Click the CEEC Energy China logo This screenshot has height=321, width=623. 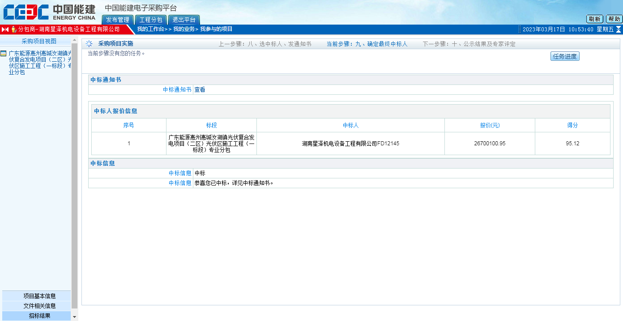point(49,12)
